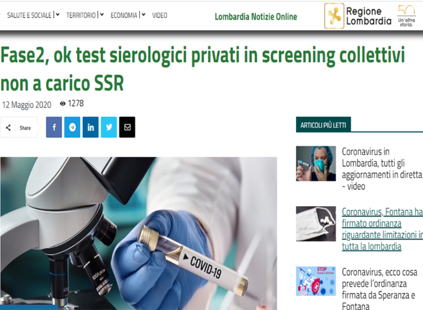This screenshot has height=310, width=423.
Task: Open Lombardia Notizie Online home link
Action: coord(256,17)
